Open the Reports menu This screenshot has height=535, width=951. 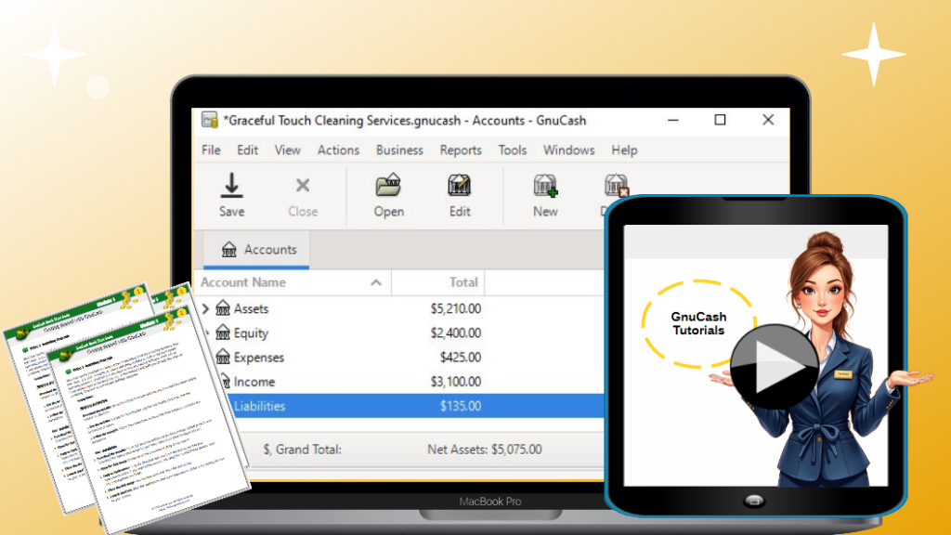point(461,150)
